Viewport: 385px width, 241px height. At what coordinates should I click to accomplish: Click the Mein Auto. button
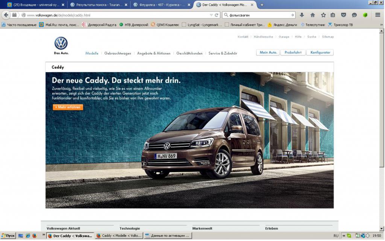click(268, 53)
